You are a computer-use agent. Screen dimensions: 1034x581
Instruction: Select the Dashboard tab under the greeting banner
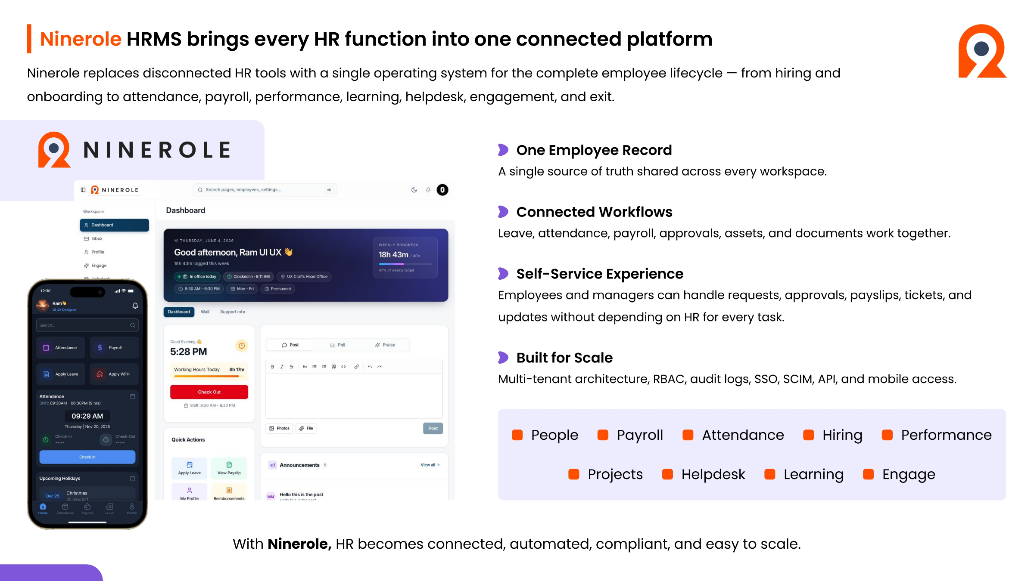tap(179, 312)
